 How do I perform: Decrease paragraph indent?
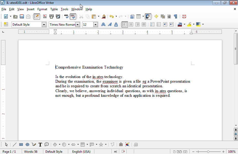tap(165, 24)
